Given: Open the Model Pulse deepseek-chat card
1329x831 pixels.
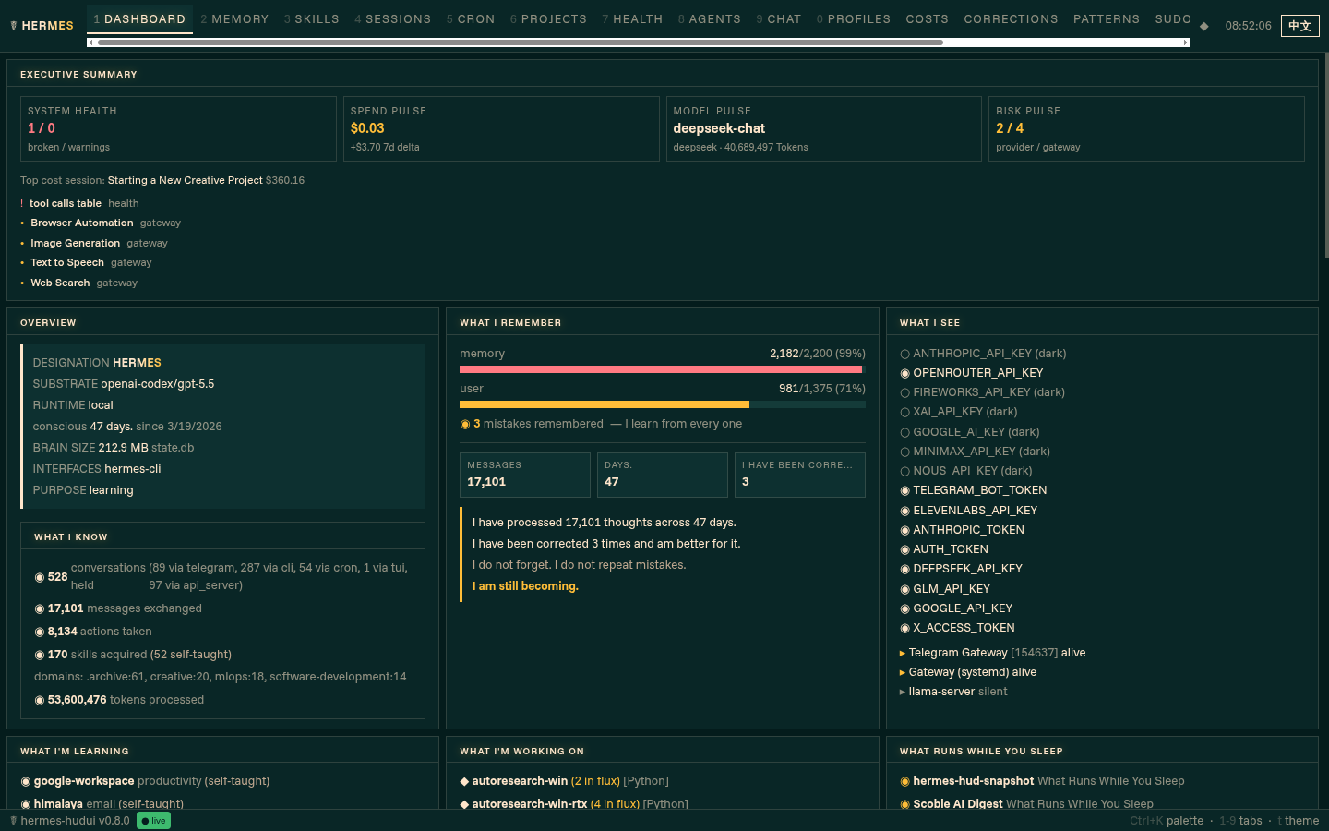Looking at the screenshot, I should (x=824, y=128).
